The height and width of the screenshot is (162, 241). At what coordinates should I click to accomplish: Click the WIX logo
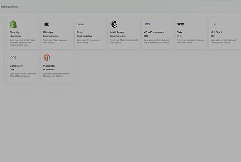181,24
